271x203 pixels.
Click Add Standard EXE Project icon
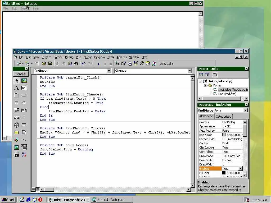[18, 63]
